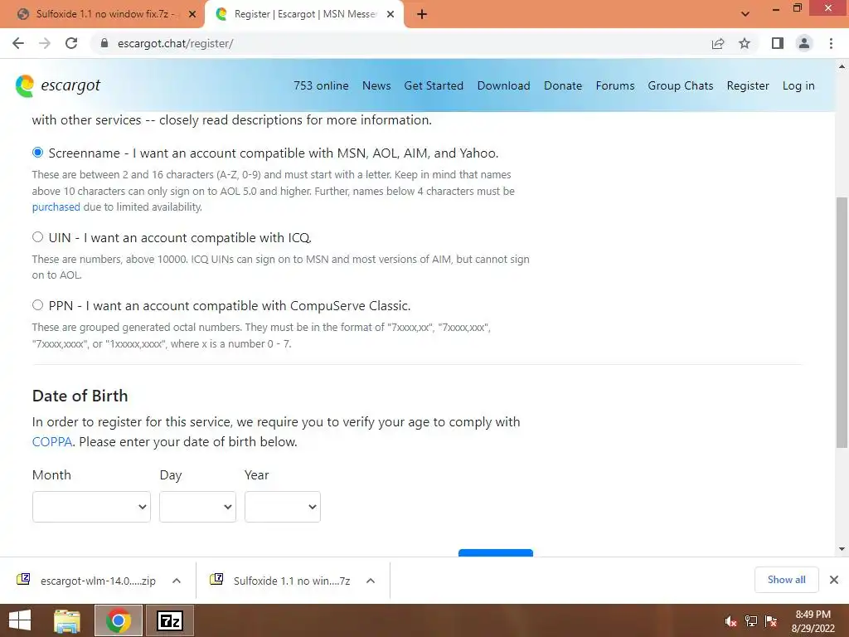Screen dimensions: 849x637
Task: Open the News nav item
Action: [x=376, y=85]
